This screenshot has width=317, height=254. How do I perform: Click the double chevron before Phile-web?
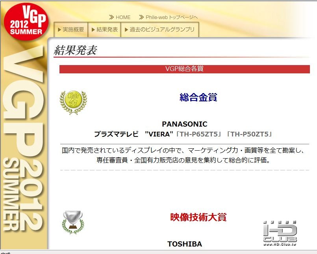pyautogui.click(x=141, y=17)
